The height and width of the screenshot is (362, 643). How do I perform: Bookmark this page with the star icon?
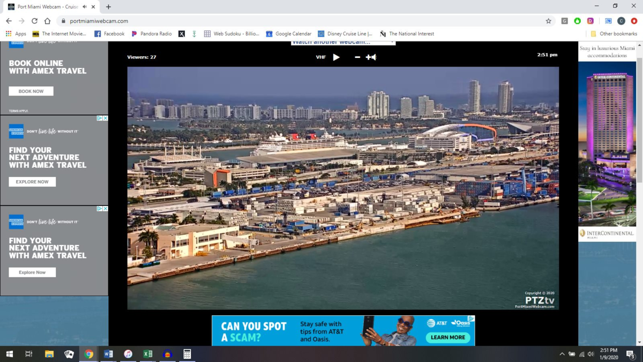pyautogui.click(x=548, y=21)
